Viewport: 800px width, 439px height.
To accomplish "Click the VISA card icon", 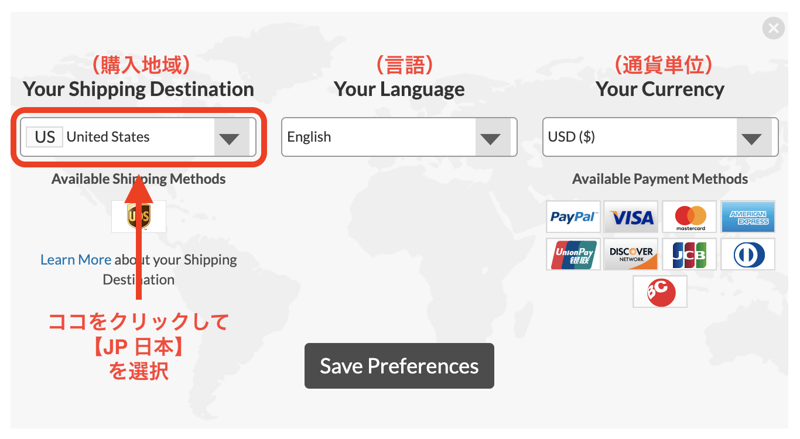I will (x=631, y=217).
